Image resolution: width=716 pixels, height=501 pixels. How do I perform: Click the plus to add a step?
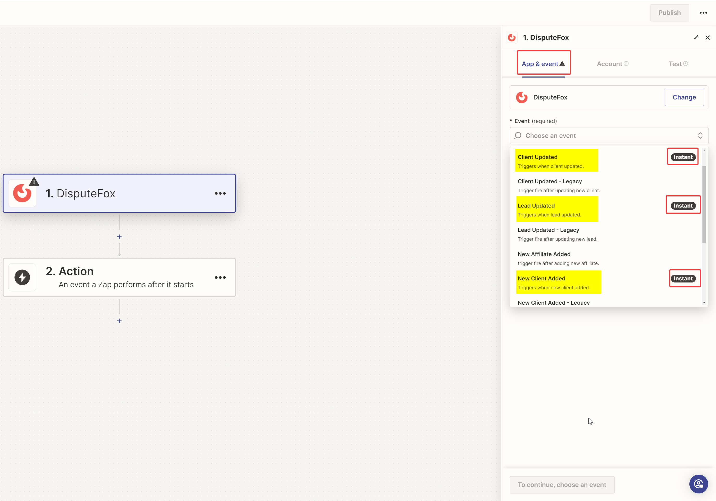[119, 236]
